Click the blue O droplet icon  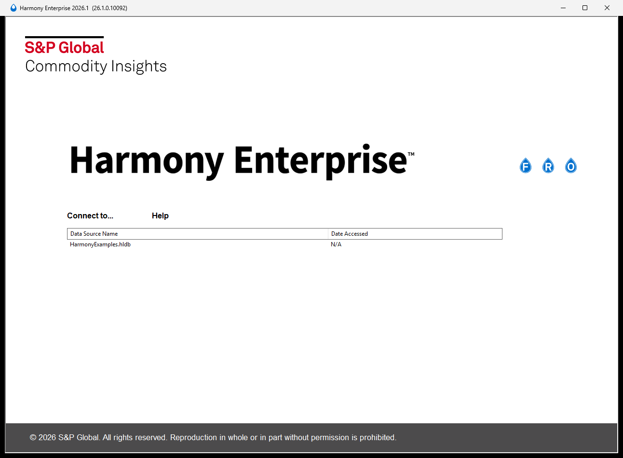[x=571, y=166]
